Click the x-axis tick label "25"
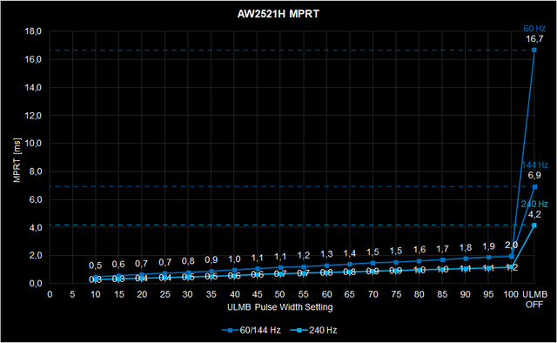The height and width of the screenshot is (343, 557). click(164, 294)
